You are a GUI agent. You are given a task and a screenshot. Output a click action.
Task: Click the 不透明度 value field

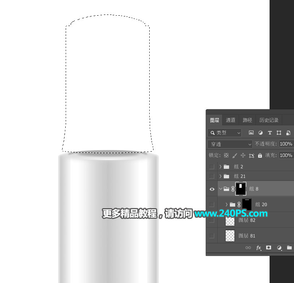(286, 144)
